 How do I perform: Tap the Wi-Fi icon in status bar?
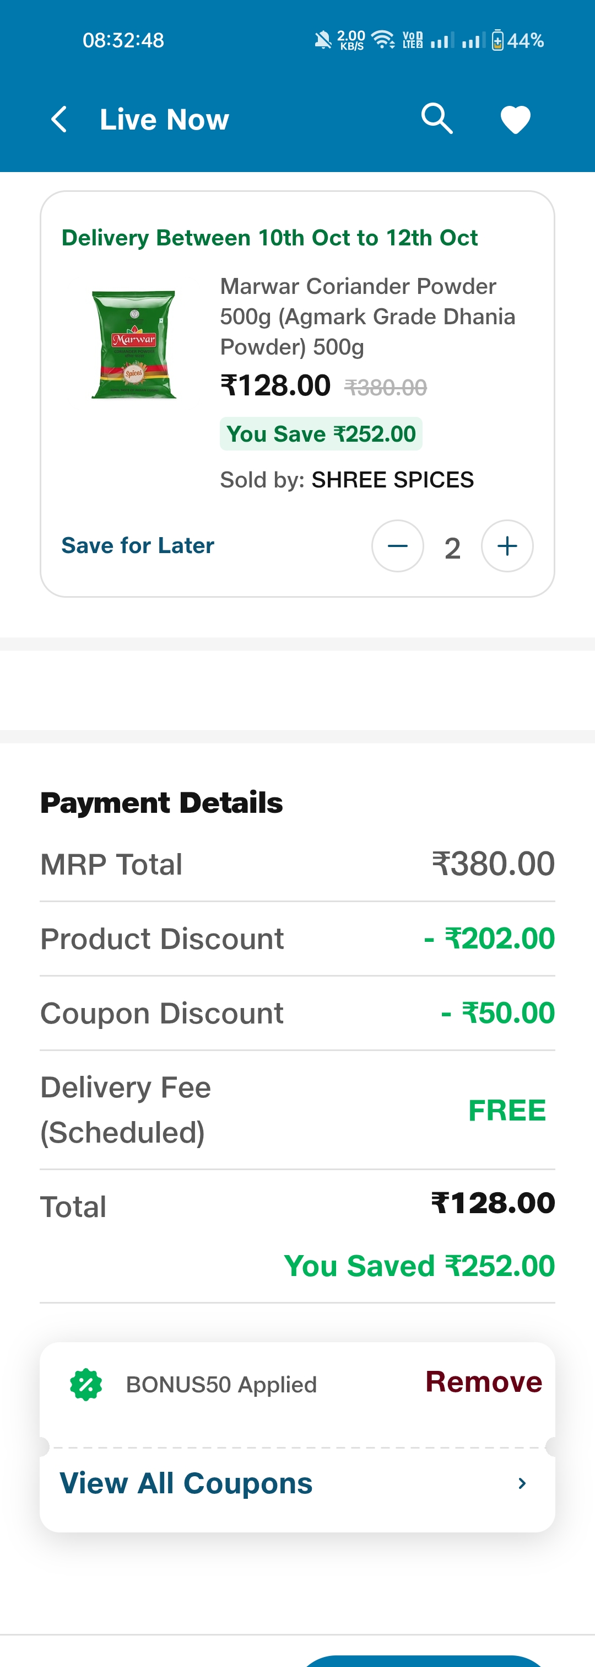383,40
